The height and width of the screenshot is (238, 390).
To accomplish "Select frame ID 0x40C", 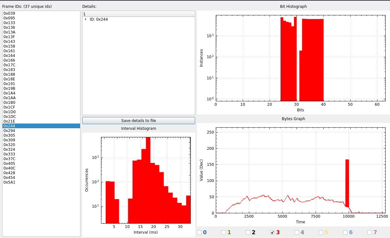I will point(9,168).
